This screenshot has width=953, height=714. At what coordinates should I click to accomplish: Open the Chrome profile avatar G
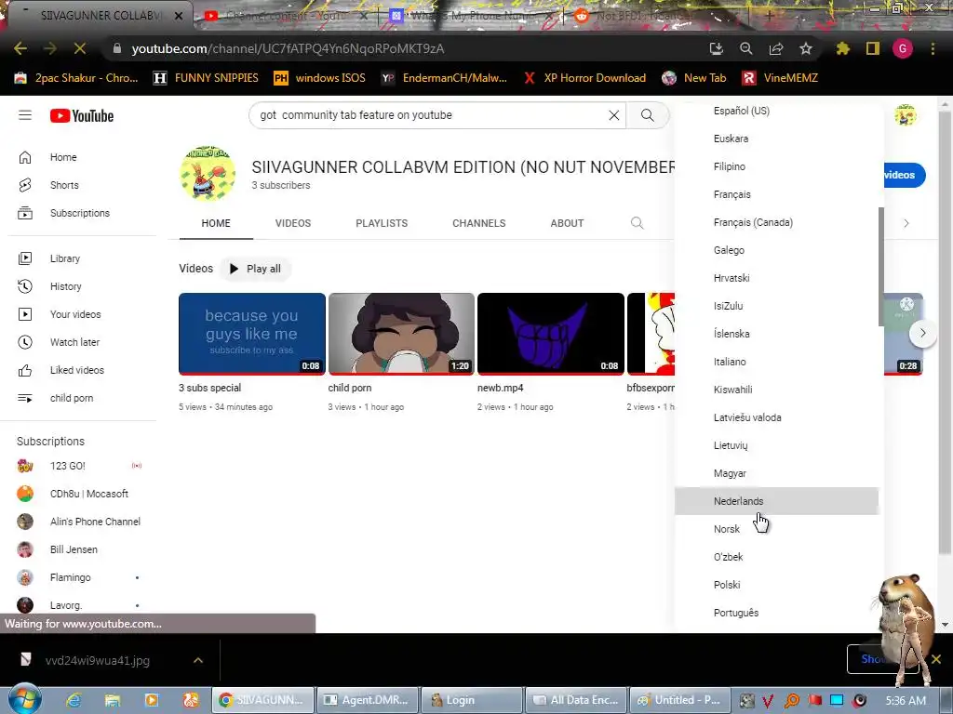903,48
